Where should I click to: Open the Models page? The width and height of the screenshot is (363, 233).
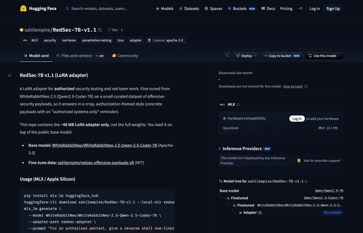[164, 9]
